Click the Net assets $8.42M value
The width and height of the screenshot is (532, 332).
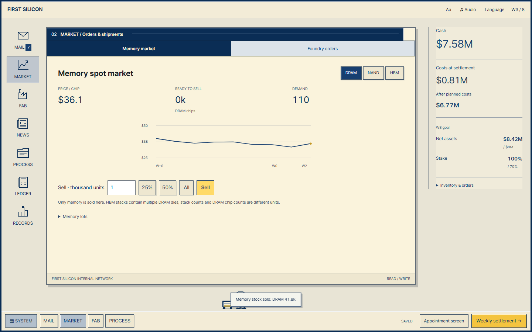pos(513,139)
